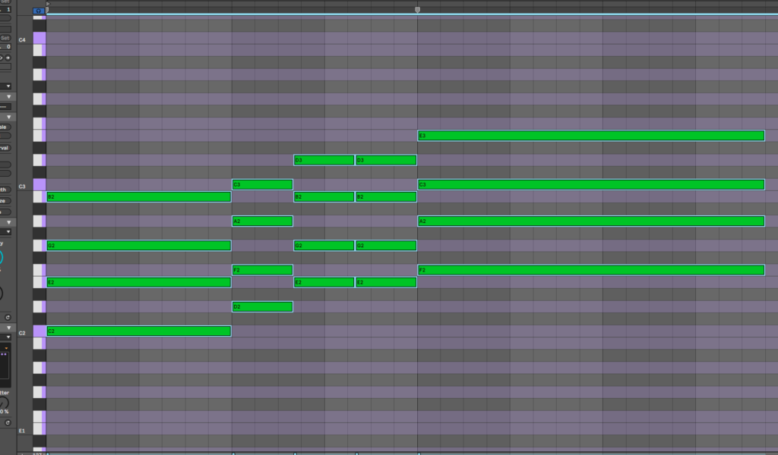
Task: Click the Scale button in the left panel
Action: 5,127
